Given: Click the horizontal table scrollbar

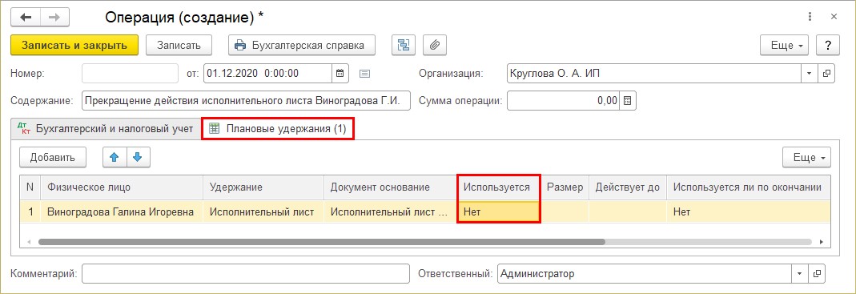Looking at the screenshot, I should (322, 241).
